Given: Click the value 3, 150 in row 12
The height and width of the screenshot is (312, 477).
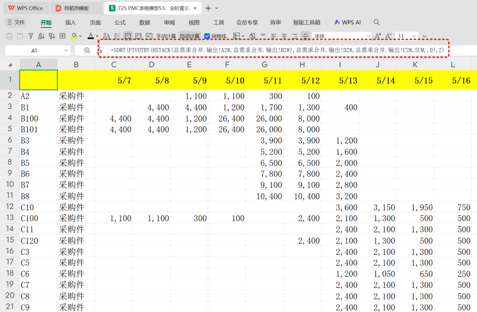Looking at the screenshot, I should click(x=377, y=207).
